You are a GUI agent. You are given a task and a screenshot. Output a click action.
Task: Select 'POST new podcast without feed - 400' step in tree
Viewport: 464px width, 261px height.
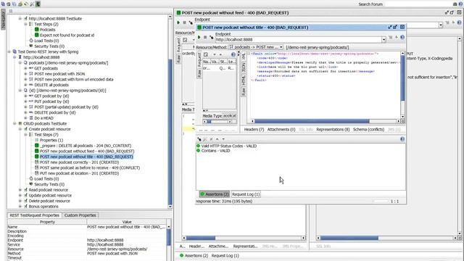(x=87, y=152)
